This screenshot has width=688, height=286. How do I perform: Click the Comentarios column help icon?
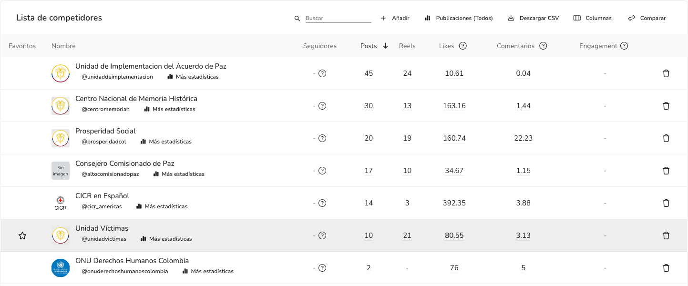click(x=543, y=46)
